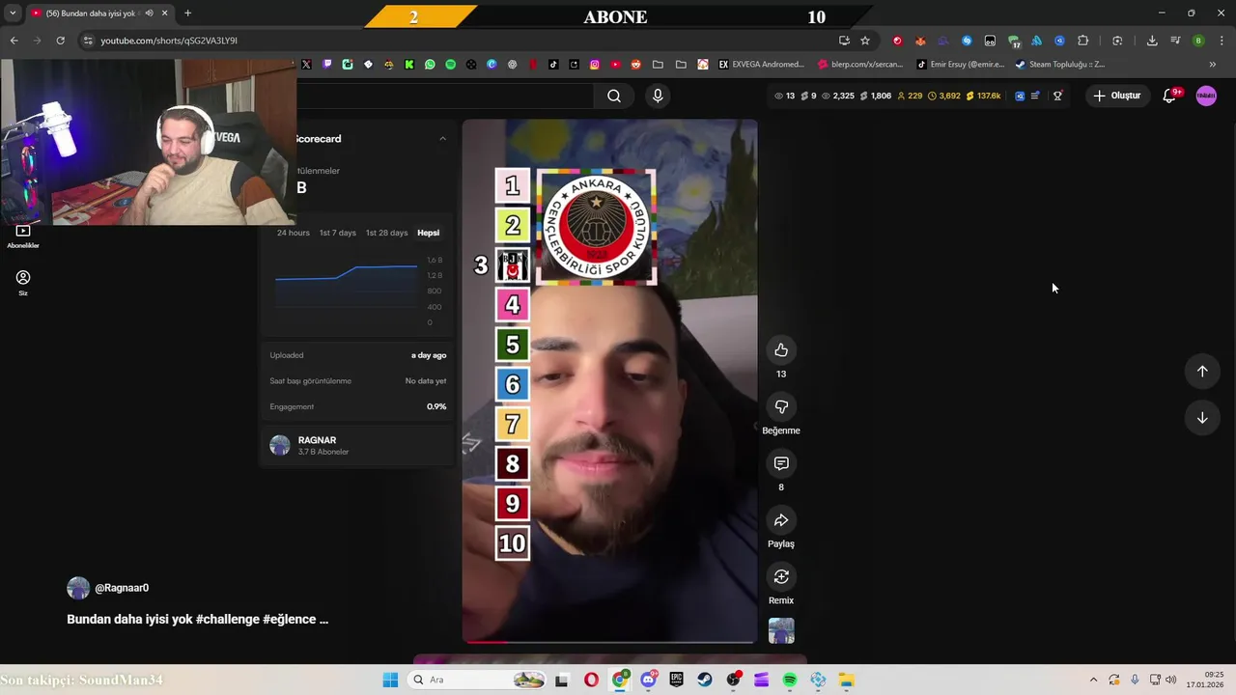
Task: Open Emir Ersuy TikTok bookmark
Action: click(x=961, y=65)
